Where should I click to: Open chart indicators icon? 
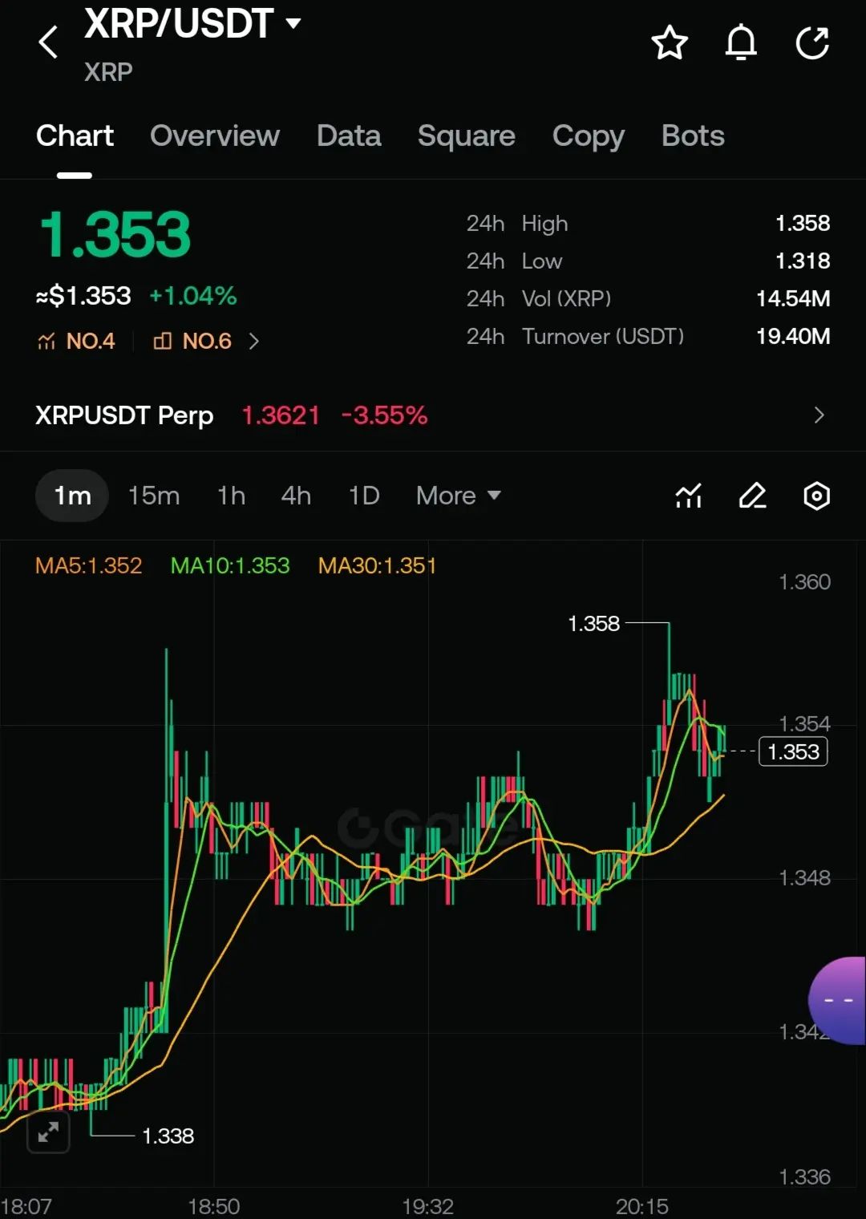click(689, 496)
